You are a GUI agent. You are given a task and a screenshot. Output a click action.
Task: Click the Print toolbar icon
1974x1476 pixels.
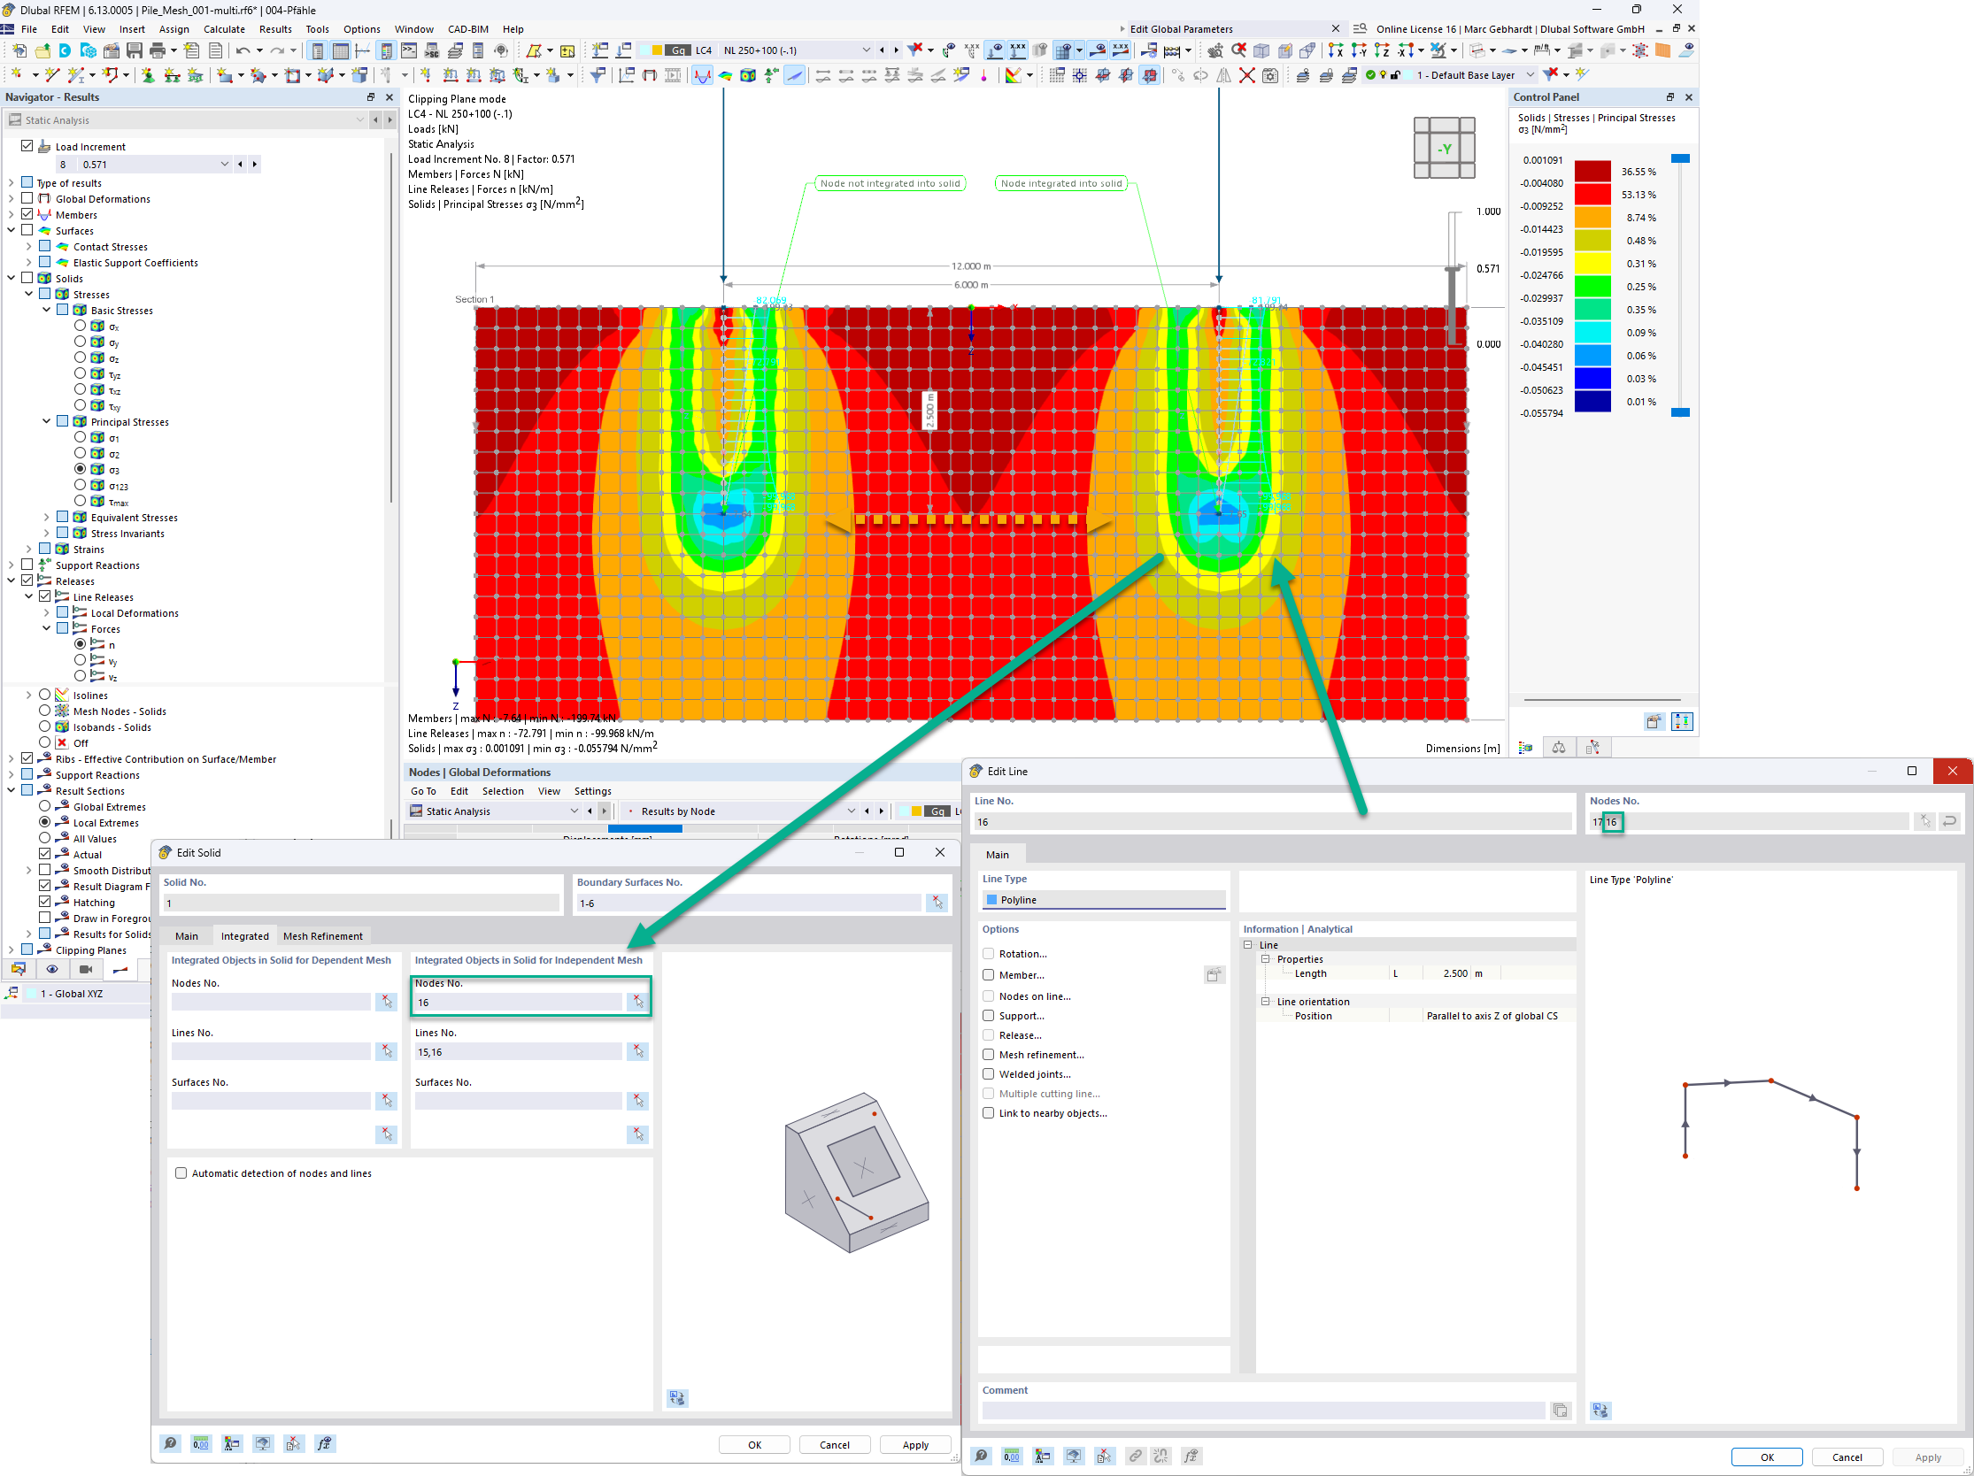[x=157, y=50]
